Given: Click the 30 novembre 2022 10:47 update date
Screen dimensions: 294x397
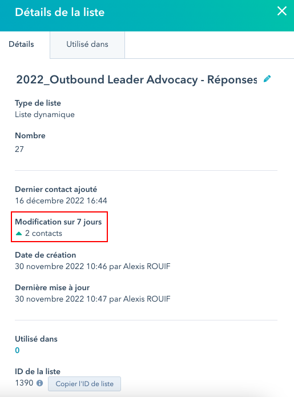Looking at the screenshot, I should pyautogui.click(x=61, y=299).
